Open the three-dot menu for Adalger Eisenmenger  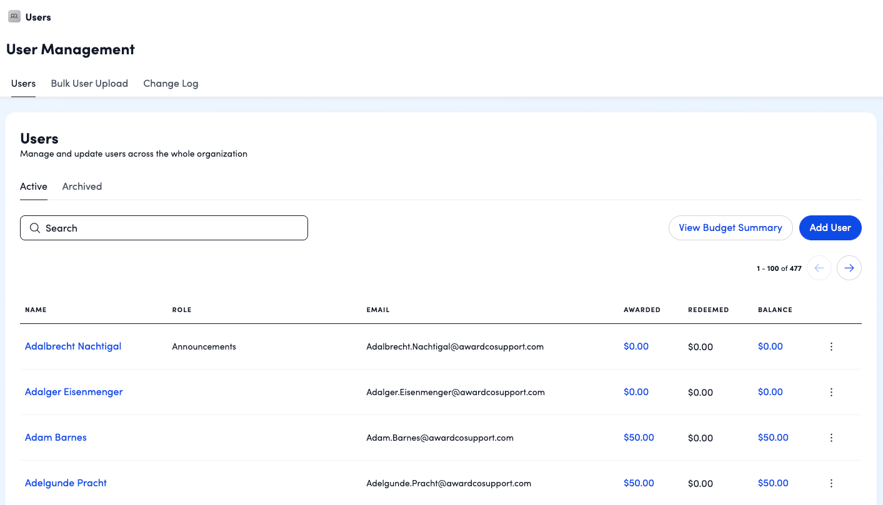coord(831,393)
